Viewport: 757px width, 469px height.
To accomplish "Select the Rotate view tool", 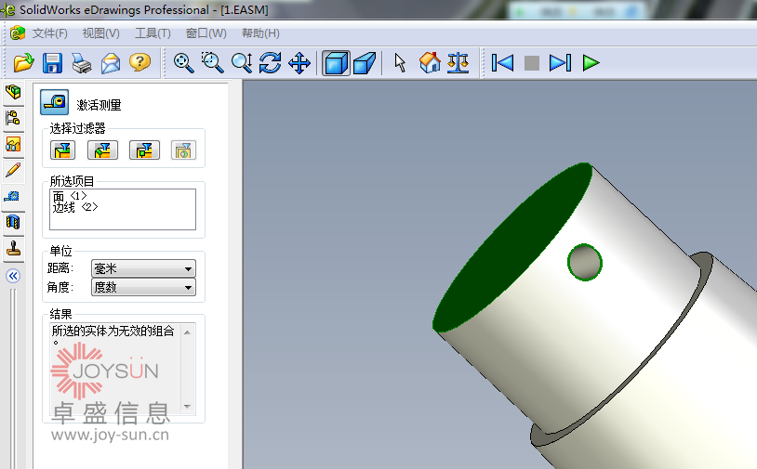I will tap(270, 62).
